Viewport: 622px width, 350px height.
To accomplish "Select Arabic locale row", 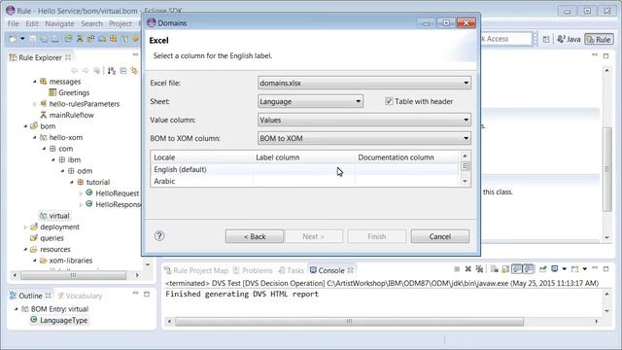I will [304, 181].
